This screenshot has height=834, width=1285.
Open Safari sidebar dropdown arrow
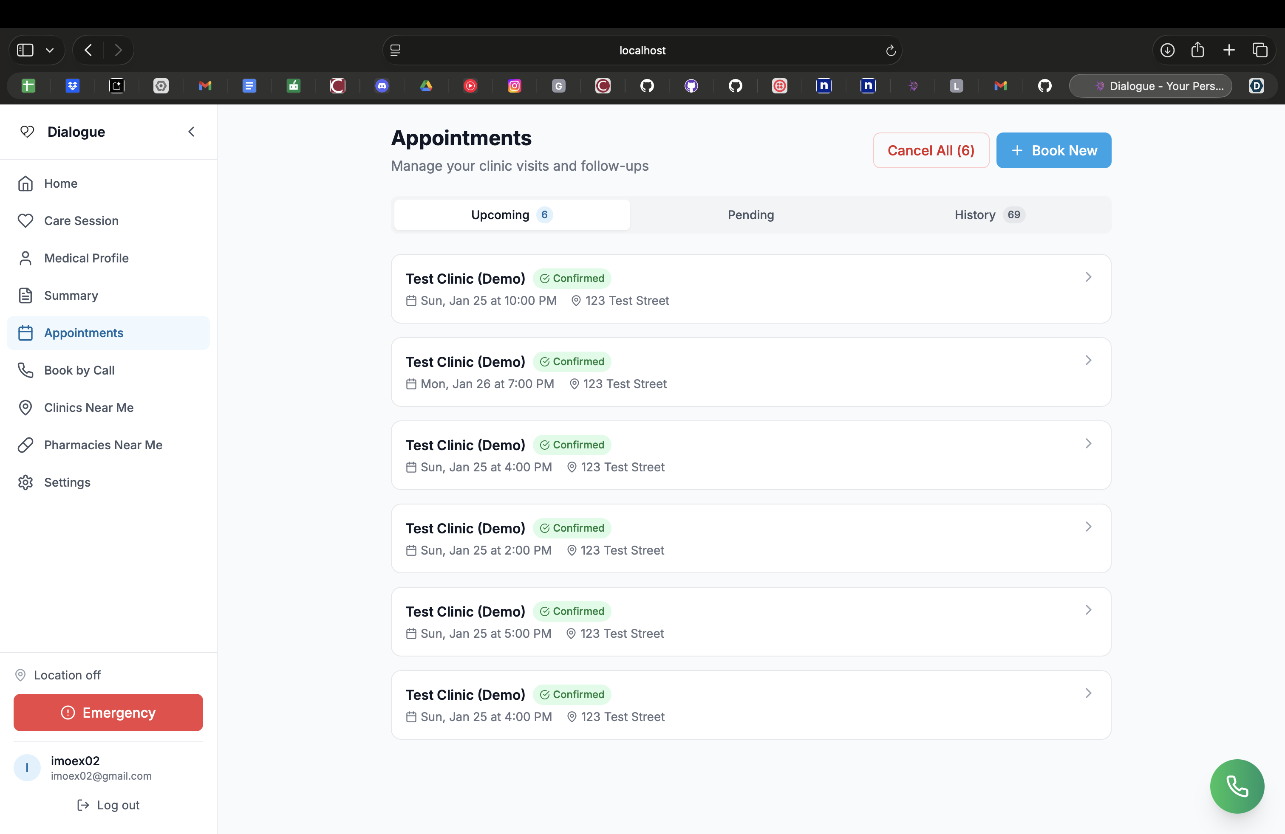(50, 50)
